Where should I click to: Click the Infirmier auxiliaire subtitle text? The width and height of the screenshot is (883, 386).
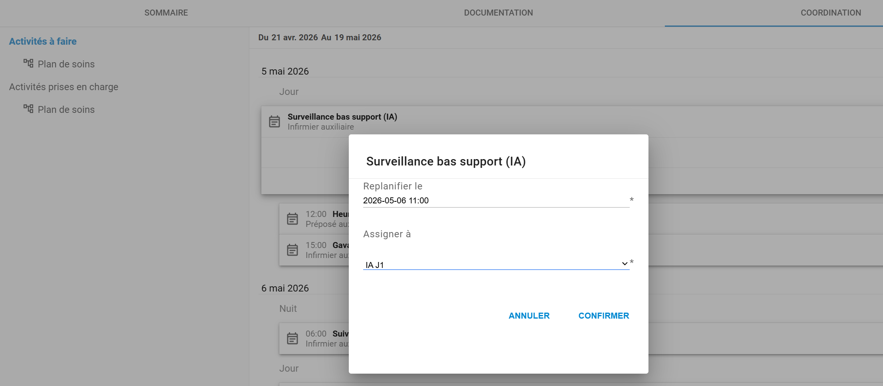321,127
